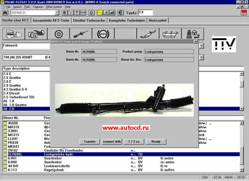
Task: Expand the 100 /A6 /S6 AVANT model dropdown
Action: tap(201, 57)
